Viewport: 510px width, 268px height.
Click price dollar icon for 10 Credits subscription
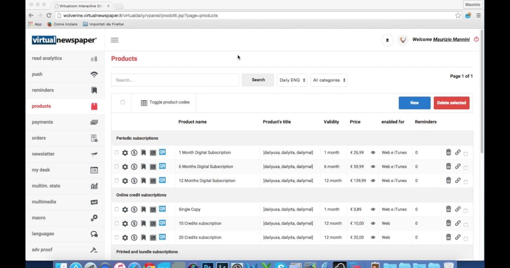coord(134,223)
